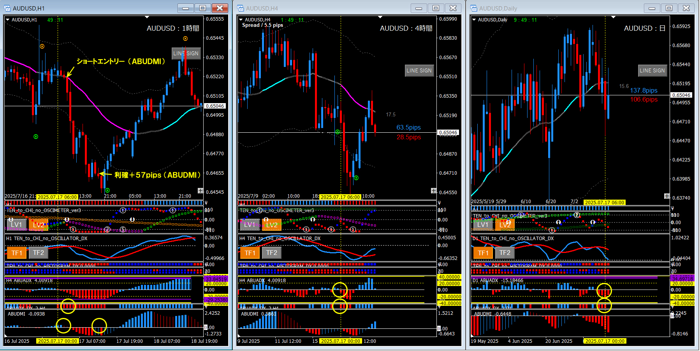Image resolution: width=700 pixels, height=351 pixels.
Task: Open the AUDUSD,H1 chart dropdown triangle
Action: pyautogui.click(x=8, y=19)
